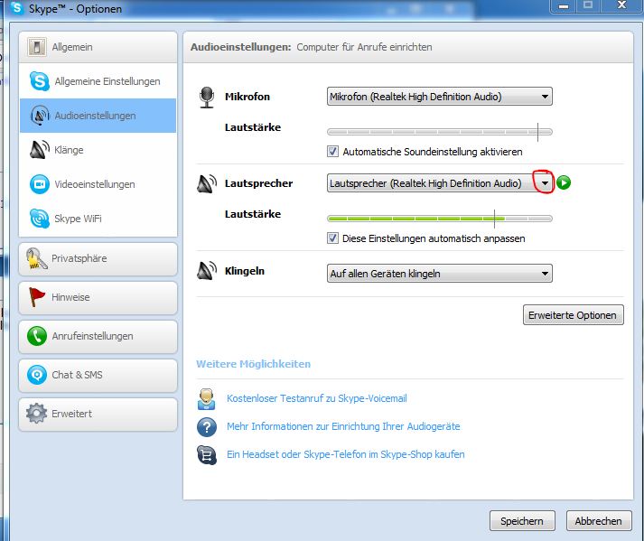Toggle Diese Einstellungen automatisch anpassen checkbox
The image size is (644, 541).
pyautogui.click(x=332, y=238)
